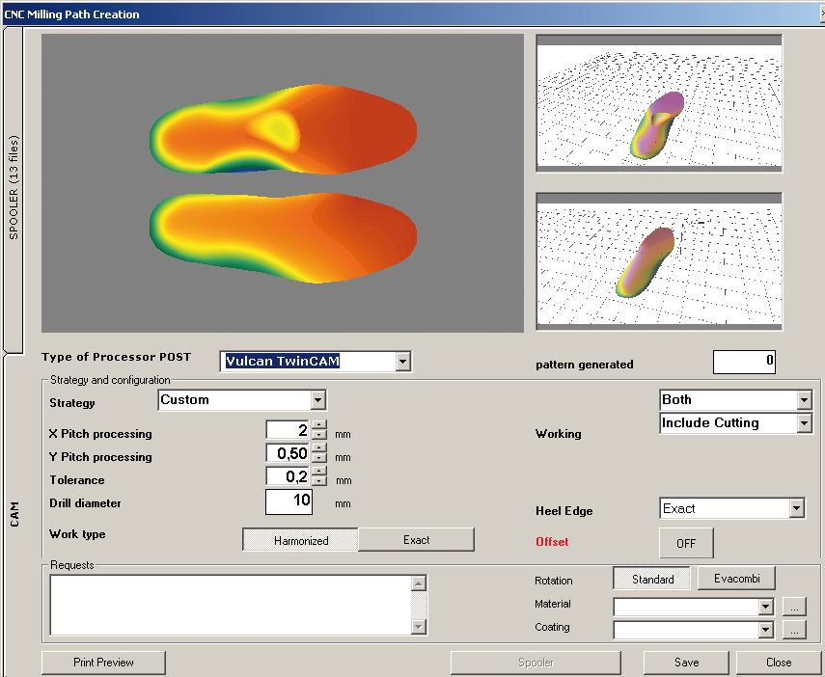Toggle the Offset OFF button

pos(685,543)
